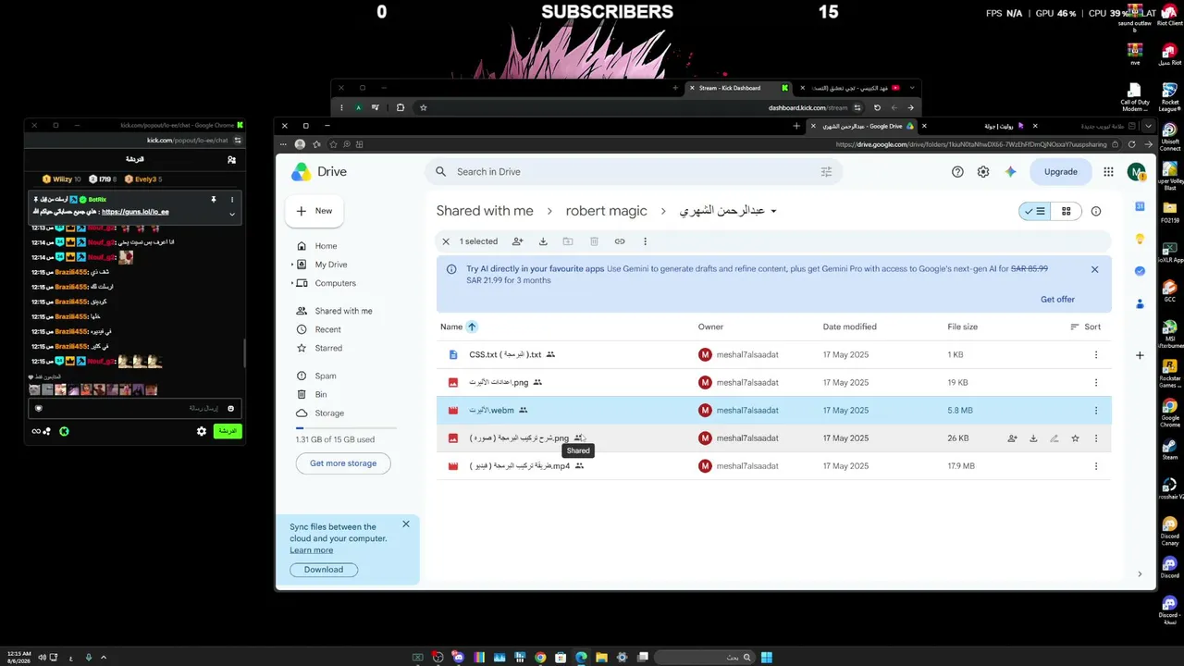Open the folder dropdown in the breadcrumb

coord(774,211)
